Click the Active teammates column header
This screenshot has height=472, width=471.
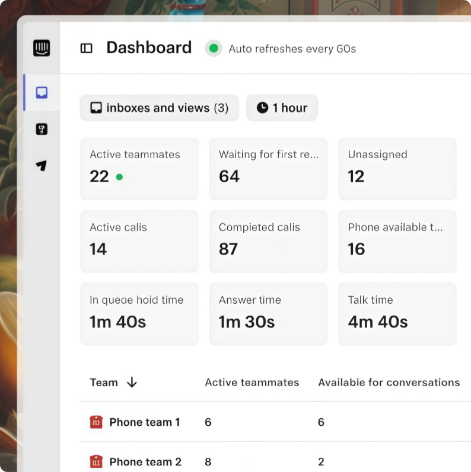252,383
